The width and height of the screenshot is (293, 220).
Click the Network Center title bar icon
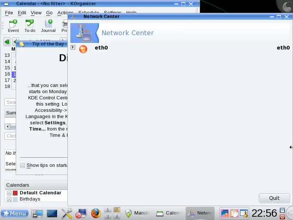[73, 16]
